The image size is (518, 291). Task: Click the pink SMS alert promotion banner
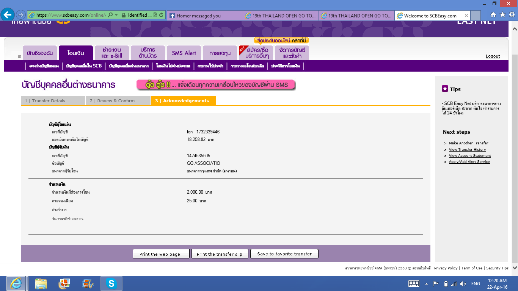click(x=216, y=85)
